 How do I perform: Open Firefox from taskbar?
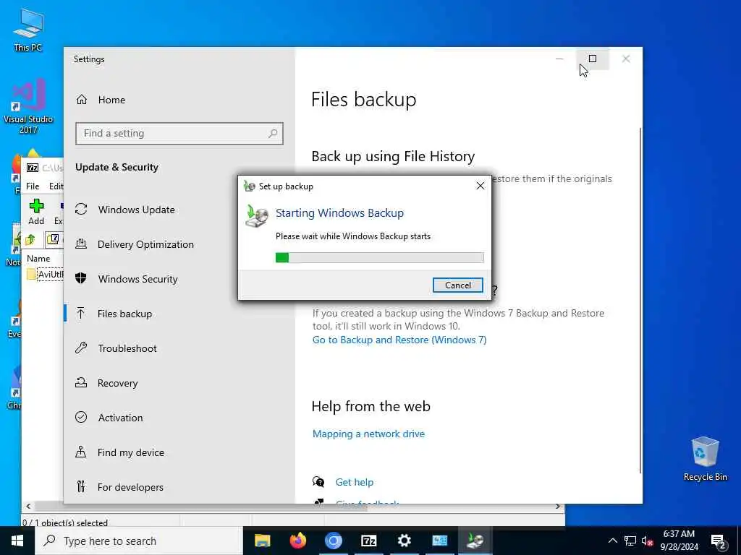pos(297,541)
